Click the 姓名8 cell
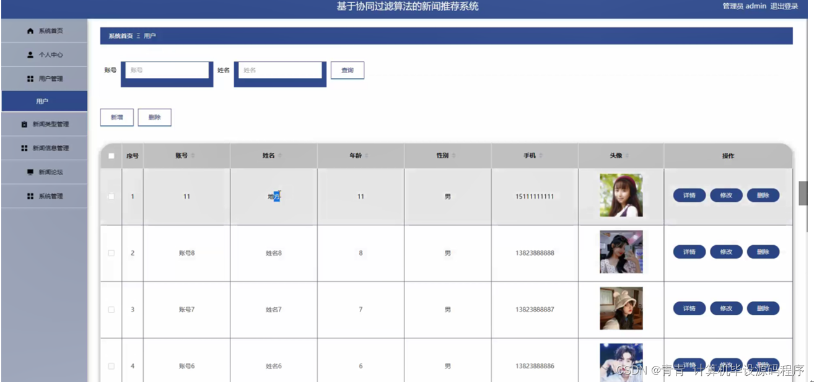Image resolution: width=814 pixels, height=382 pixels. (274, 253)
